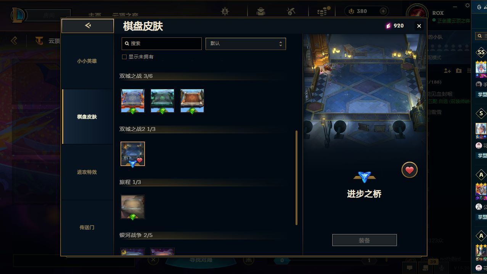Click the 920 purple currency icon
The image size is (487, 274).
(x=388, y=26)
